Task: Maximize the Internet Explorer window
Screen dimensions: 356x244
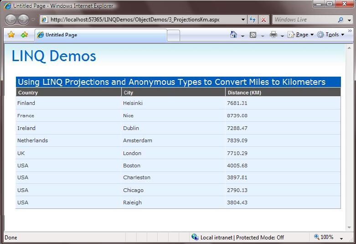Action: tap(330, 4)
